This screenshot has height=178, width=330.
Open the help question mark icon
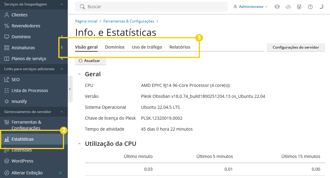(x=310, y=6)
